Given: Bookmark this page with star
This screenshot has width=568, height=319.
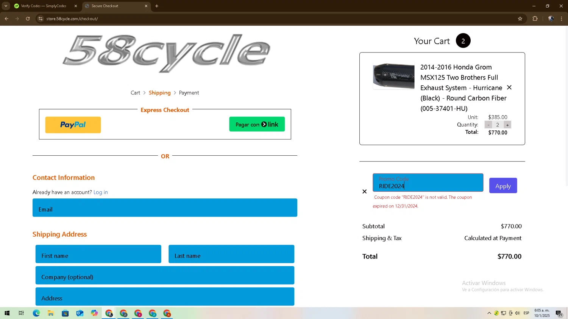Looking at the screenshot, I should (520, 19).
